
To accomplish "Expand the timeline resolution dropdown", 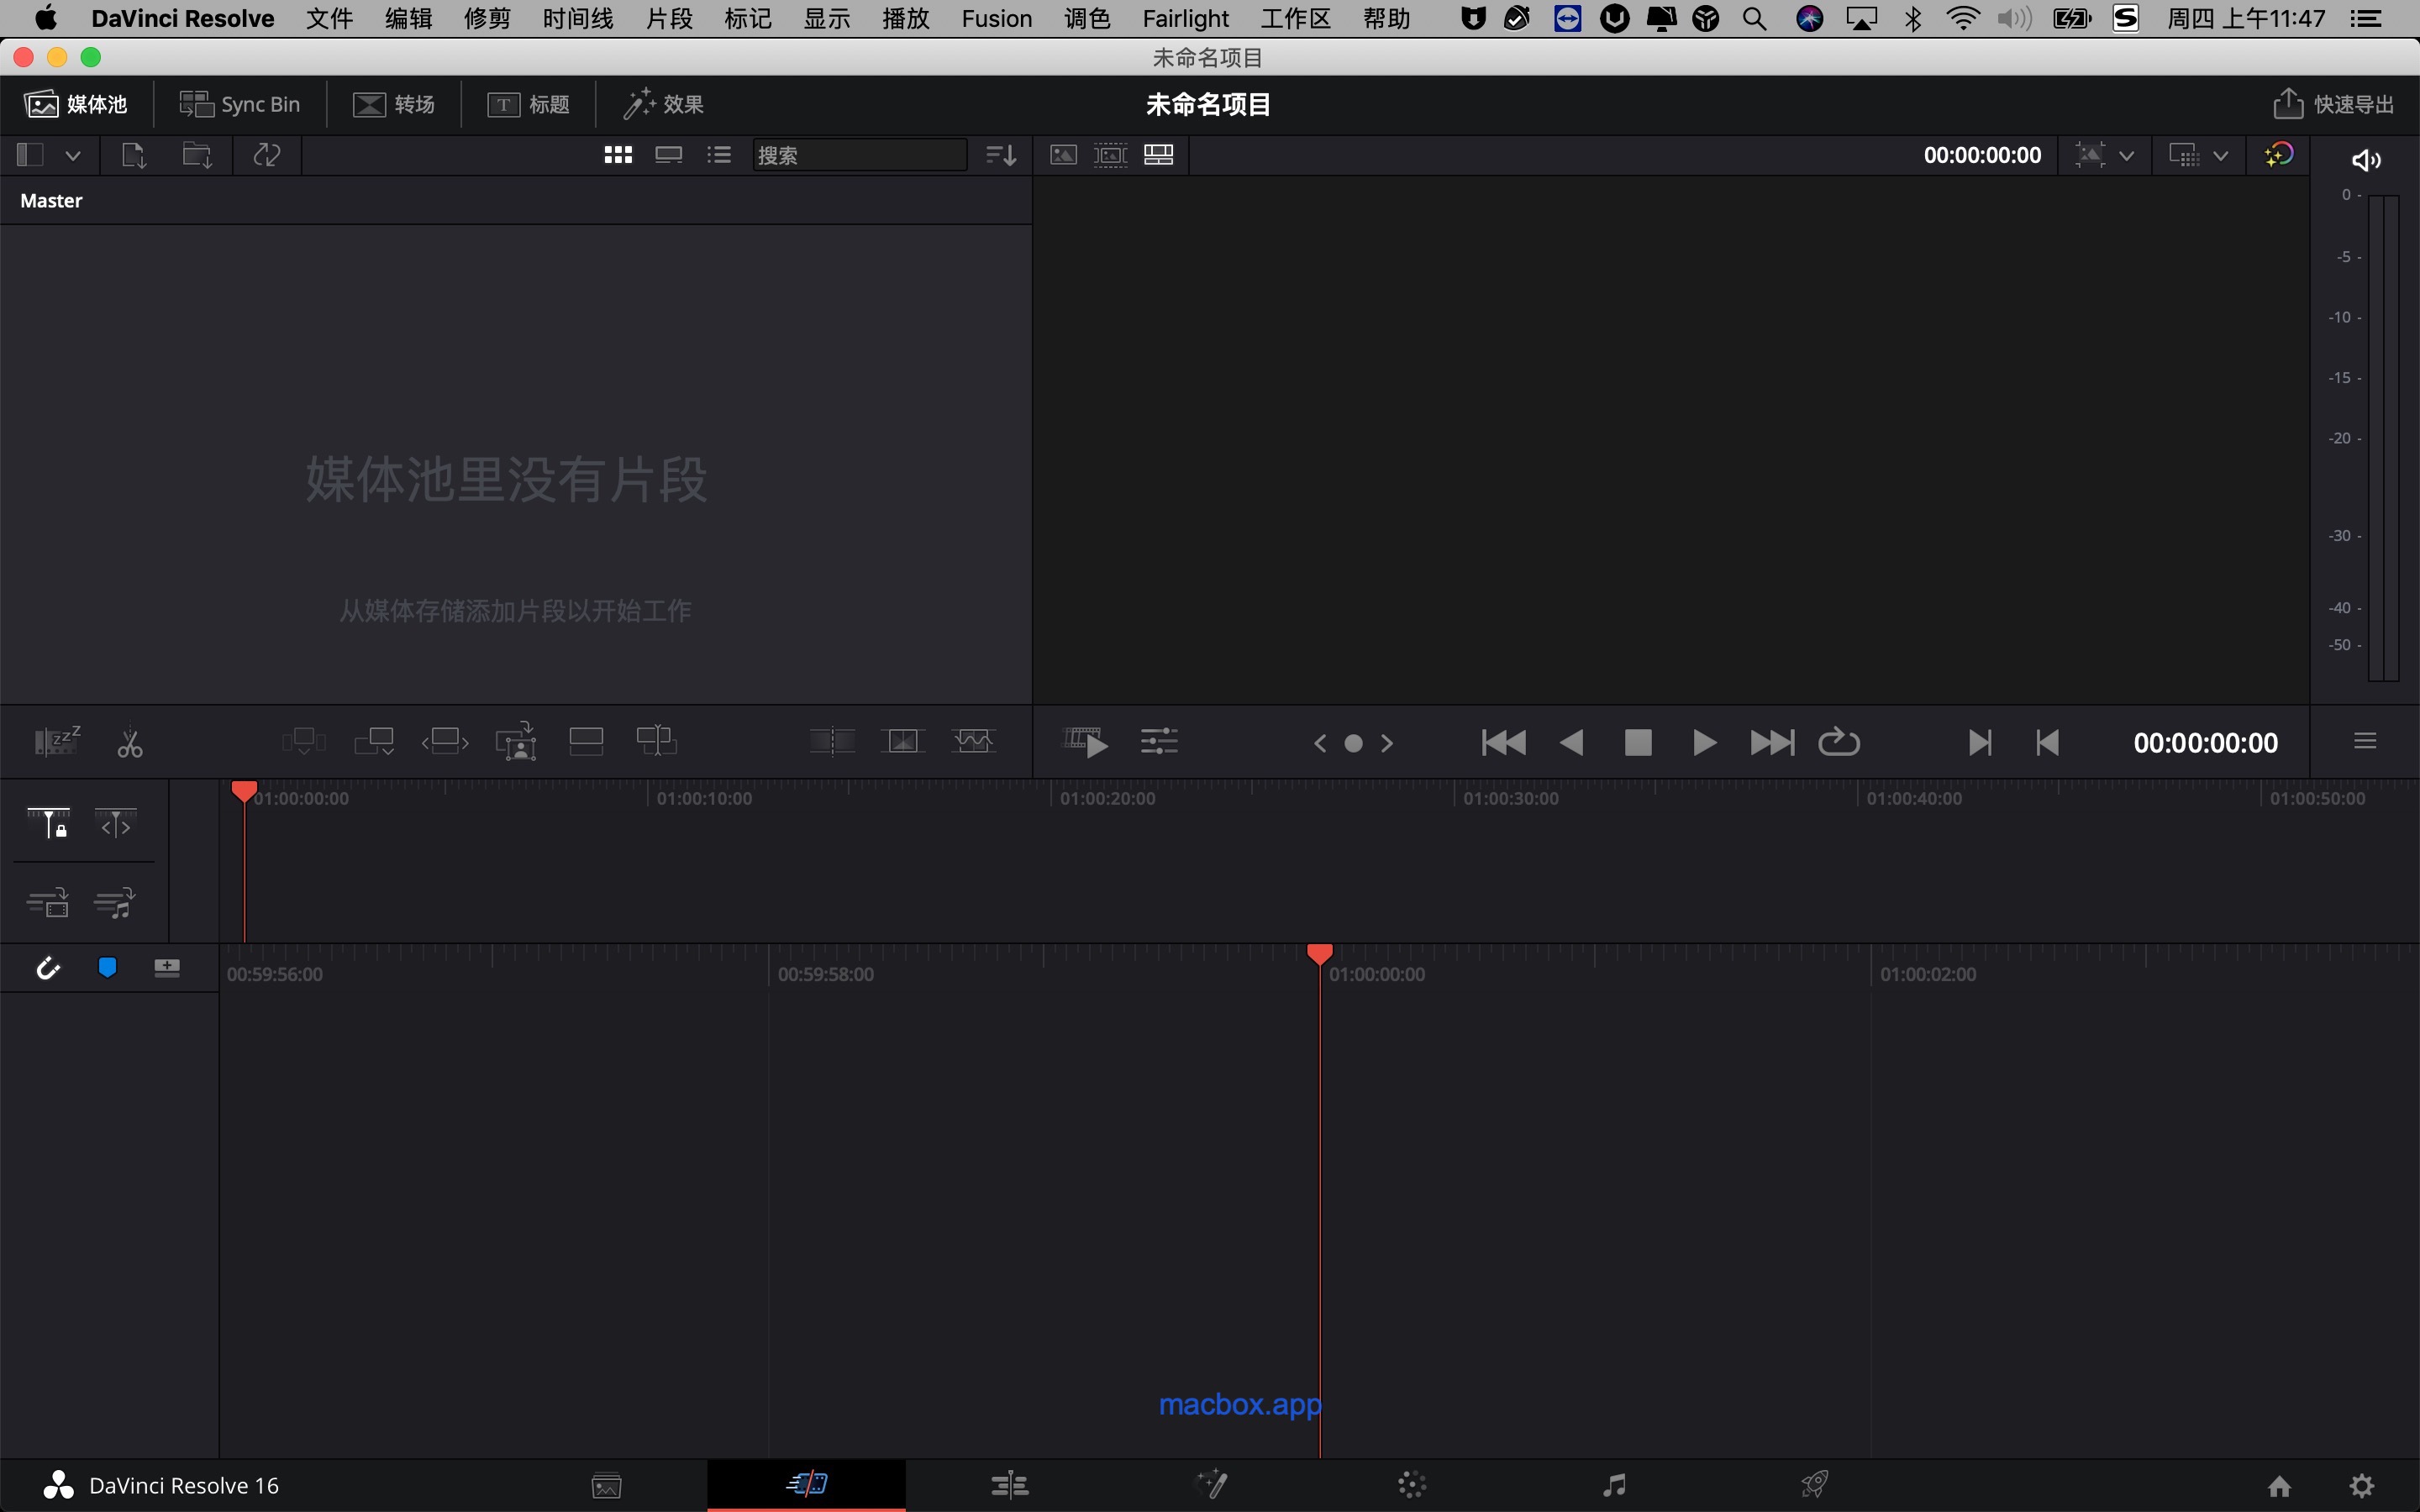I will pos(2221,156).
